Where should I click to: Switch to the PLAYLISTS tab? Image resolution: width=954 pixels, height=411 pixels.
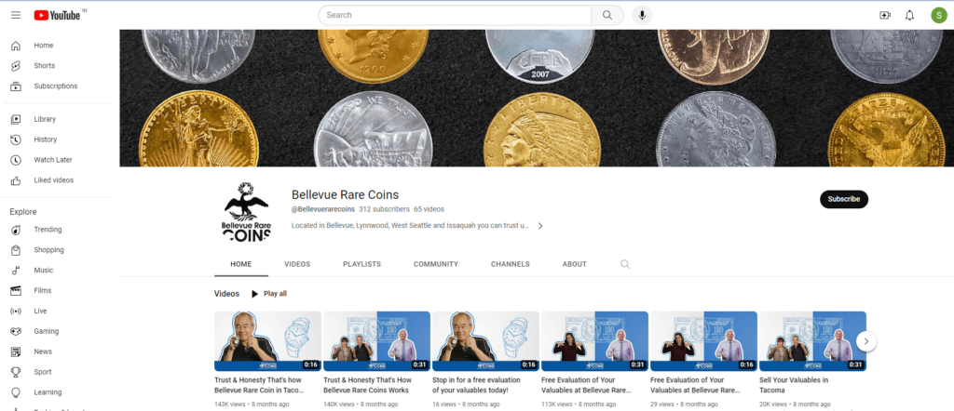point(362,264)
